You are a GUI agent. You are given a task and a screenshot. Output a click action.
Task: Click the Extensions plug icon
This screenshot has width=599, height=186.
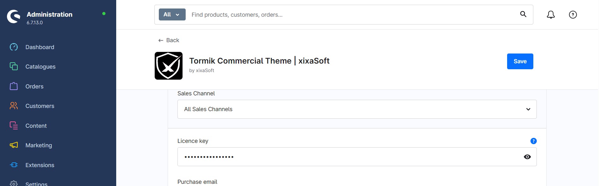[14, 165]
